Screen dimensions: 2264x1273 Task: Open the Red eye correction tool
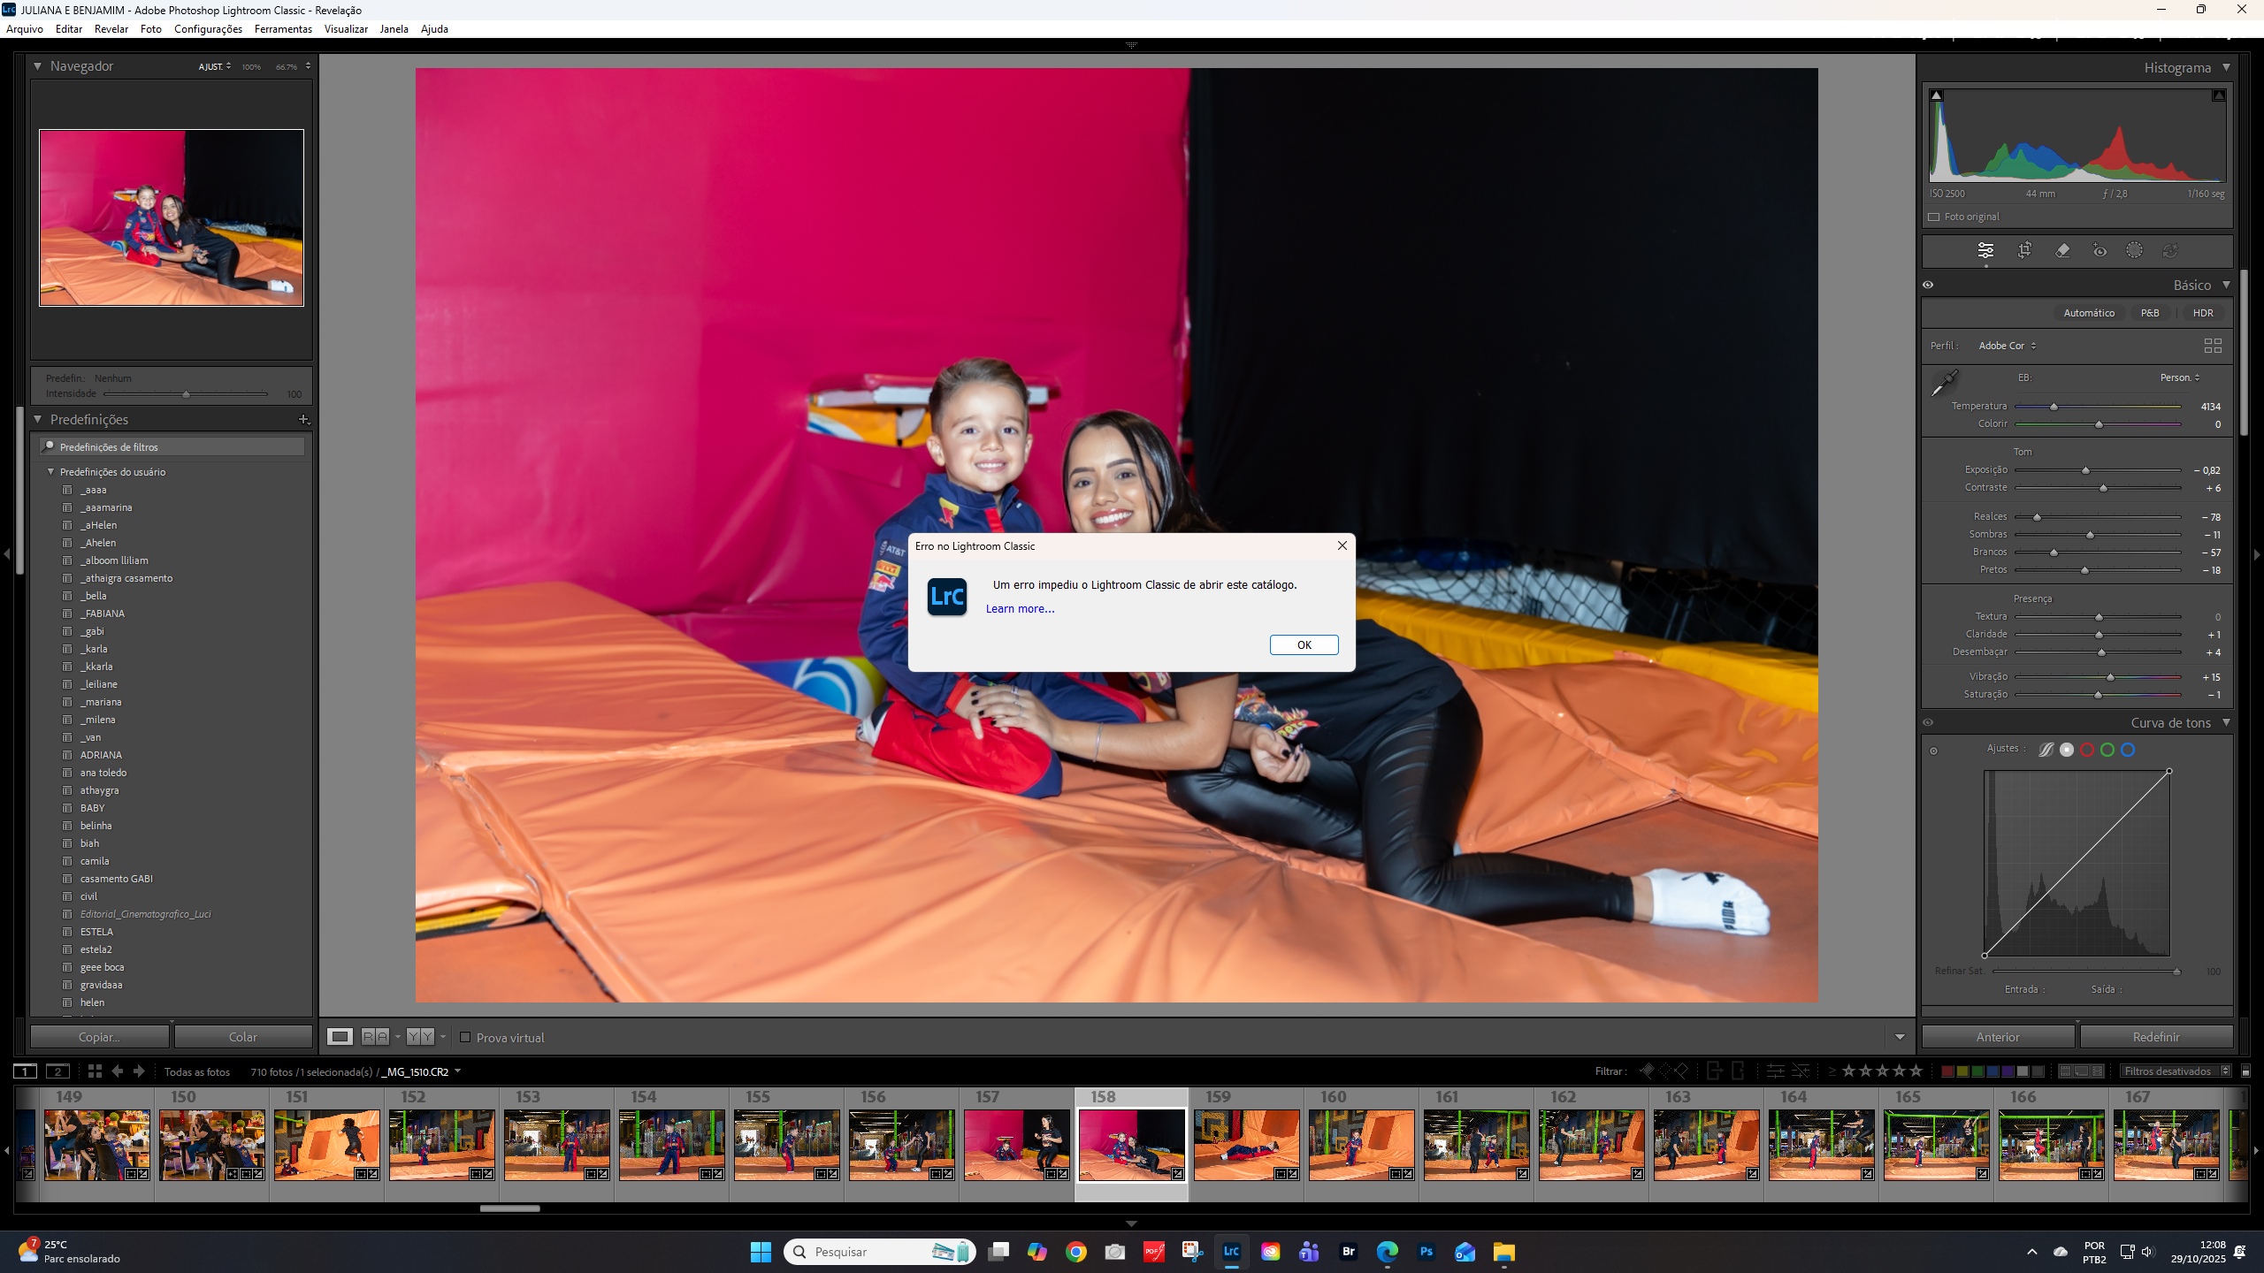click(2100, 251)
